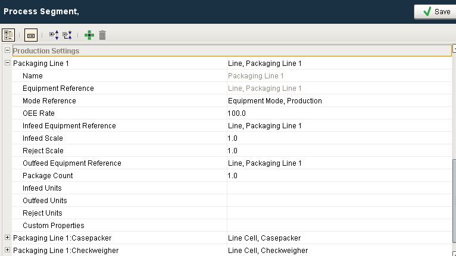Click the expand all rows icon
The height and width of the screenshot is (256, 456).
click(x=54, y=35)
